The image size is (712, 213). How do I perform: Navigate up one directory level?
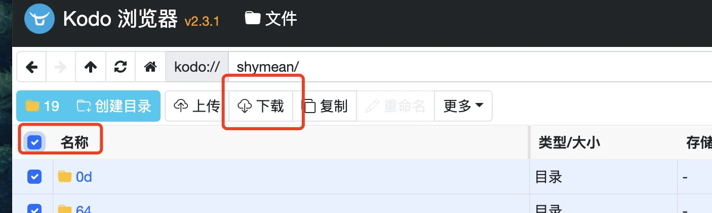coord(91,67)
